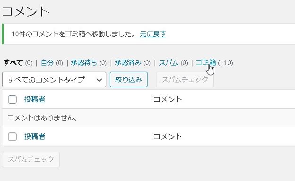Image resolution: width=295 pixels, height=181 pixels.
Task: Open すべてのコメントタイプ dropdown
Action: tap(54, 80)
